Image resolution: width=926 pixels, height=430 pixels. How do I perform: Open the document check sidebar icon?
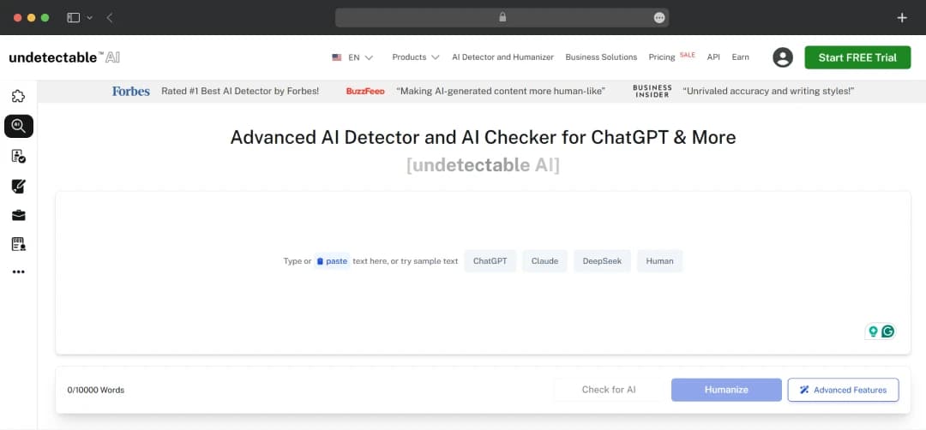tap(18, 156)
